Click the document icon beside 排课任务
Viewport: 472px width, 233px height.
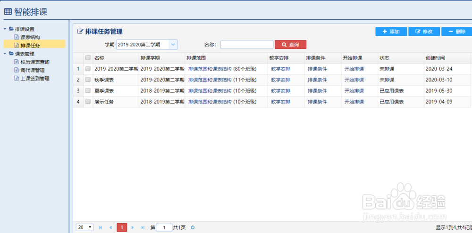17,45
